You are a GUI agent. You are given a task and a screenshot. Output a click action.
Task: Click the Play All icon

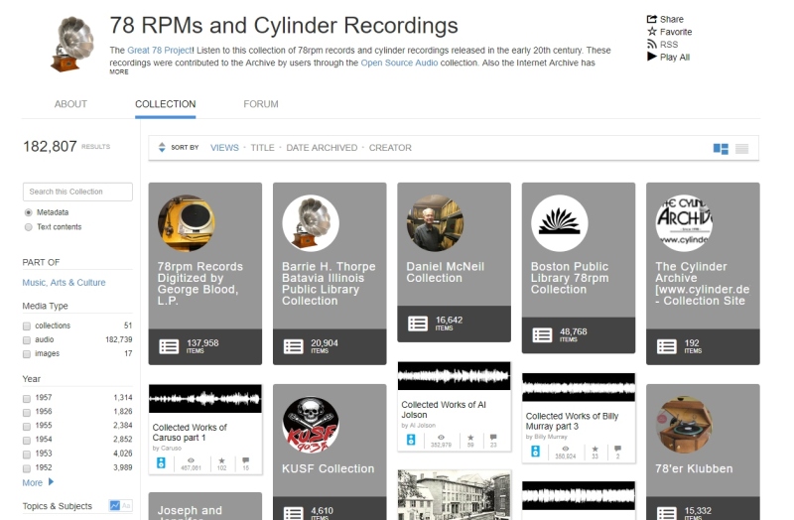coord(652,57)
